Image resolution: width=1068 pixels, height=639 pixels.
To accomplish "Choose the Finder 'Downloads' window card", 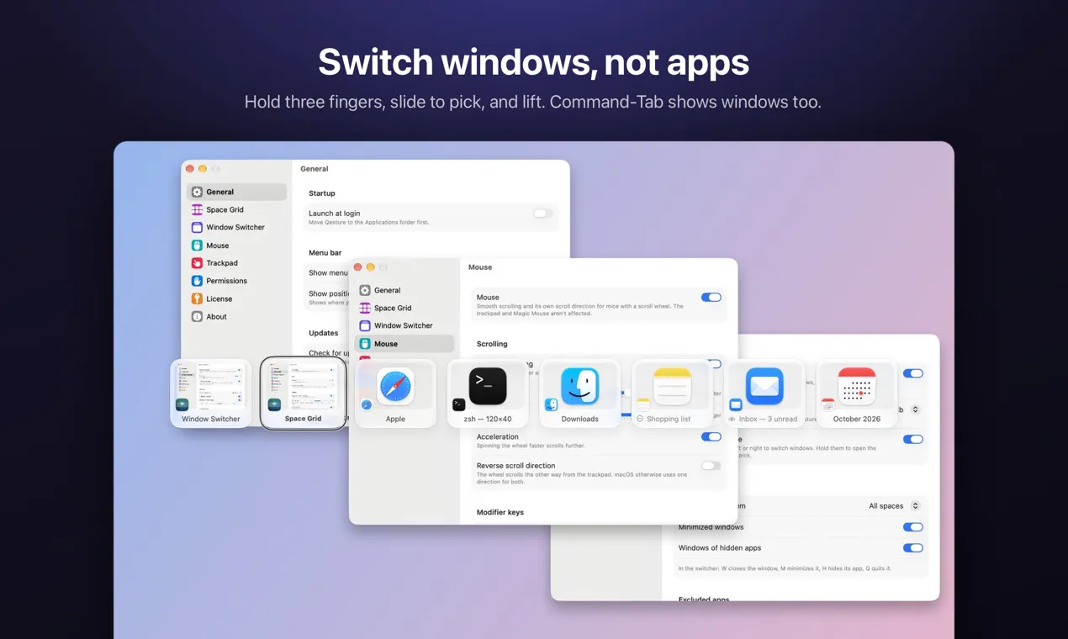I will 580,393.
